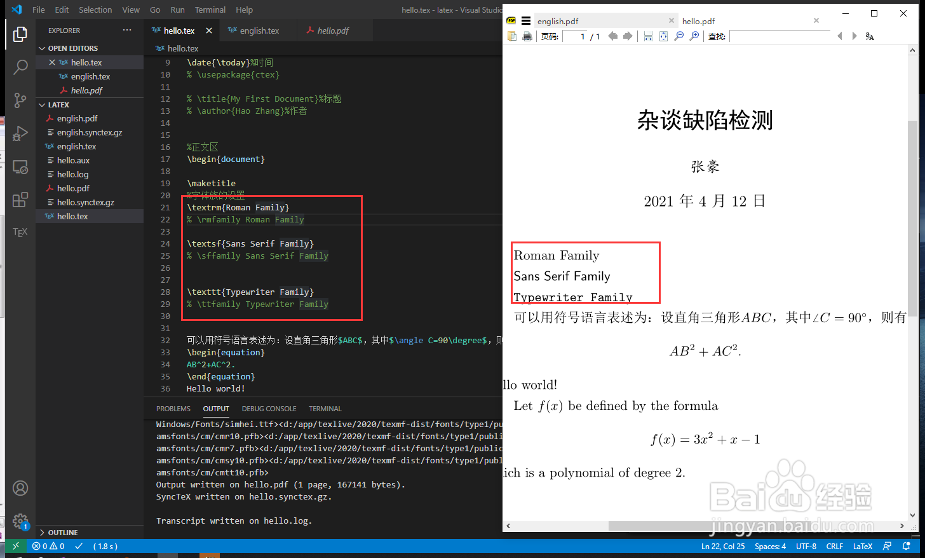Open the Accounts menu in activity bar
Screen dimensions: 925x558
point(20,488)
